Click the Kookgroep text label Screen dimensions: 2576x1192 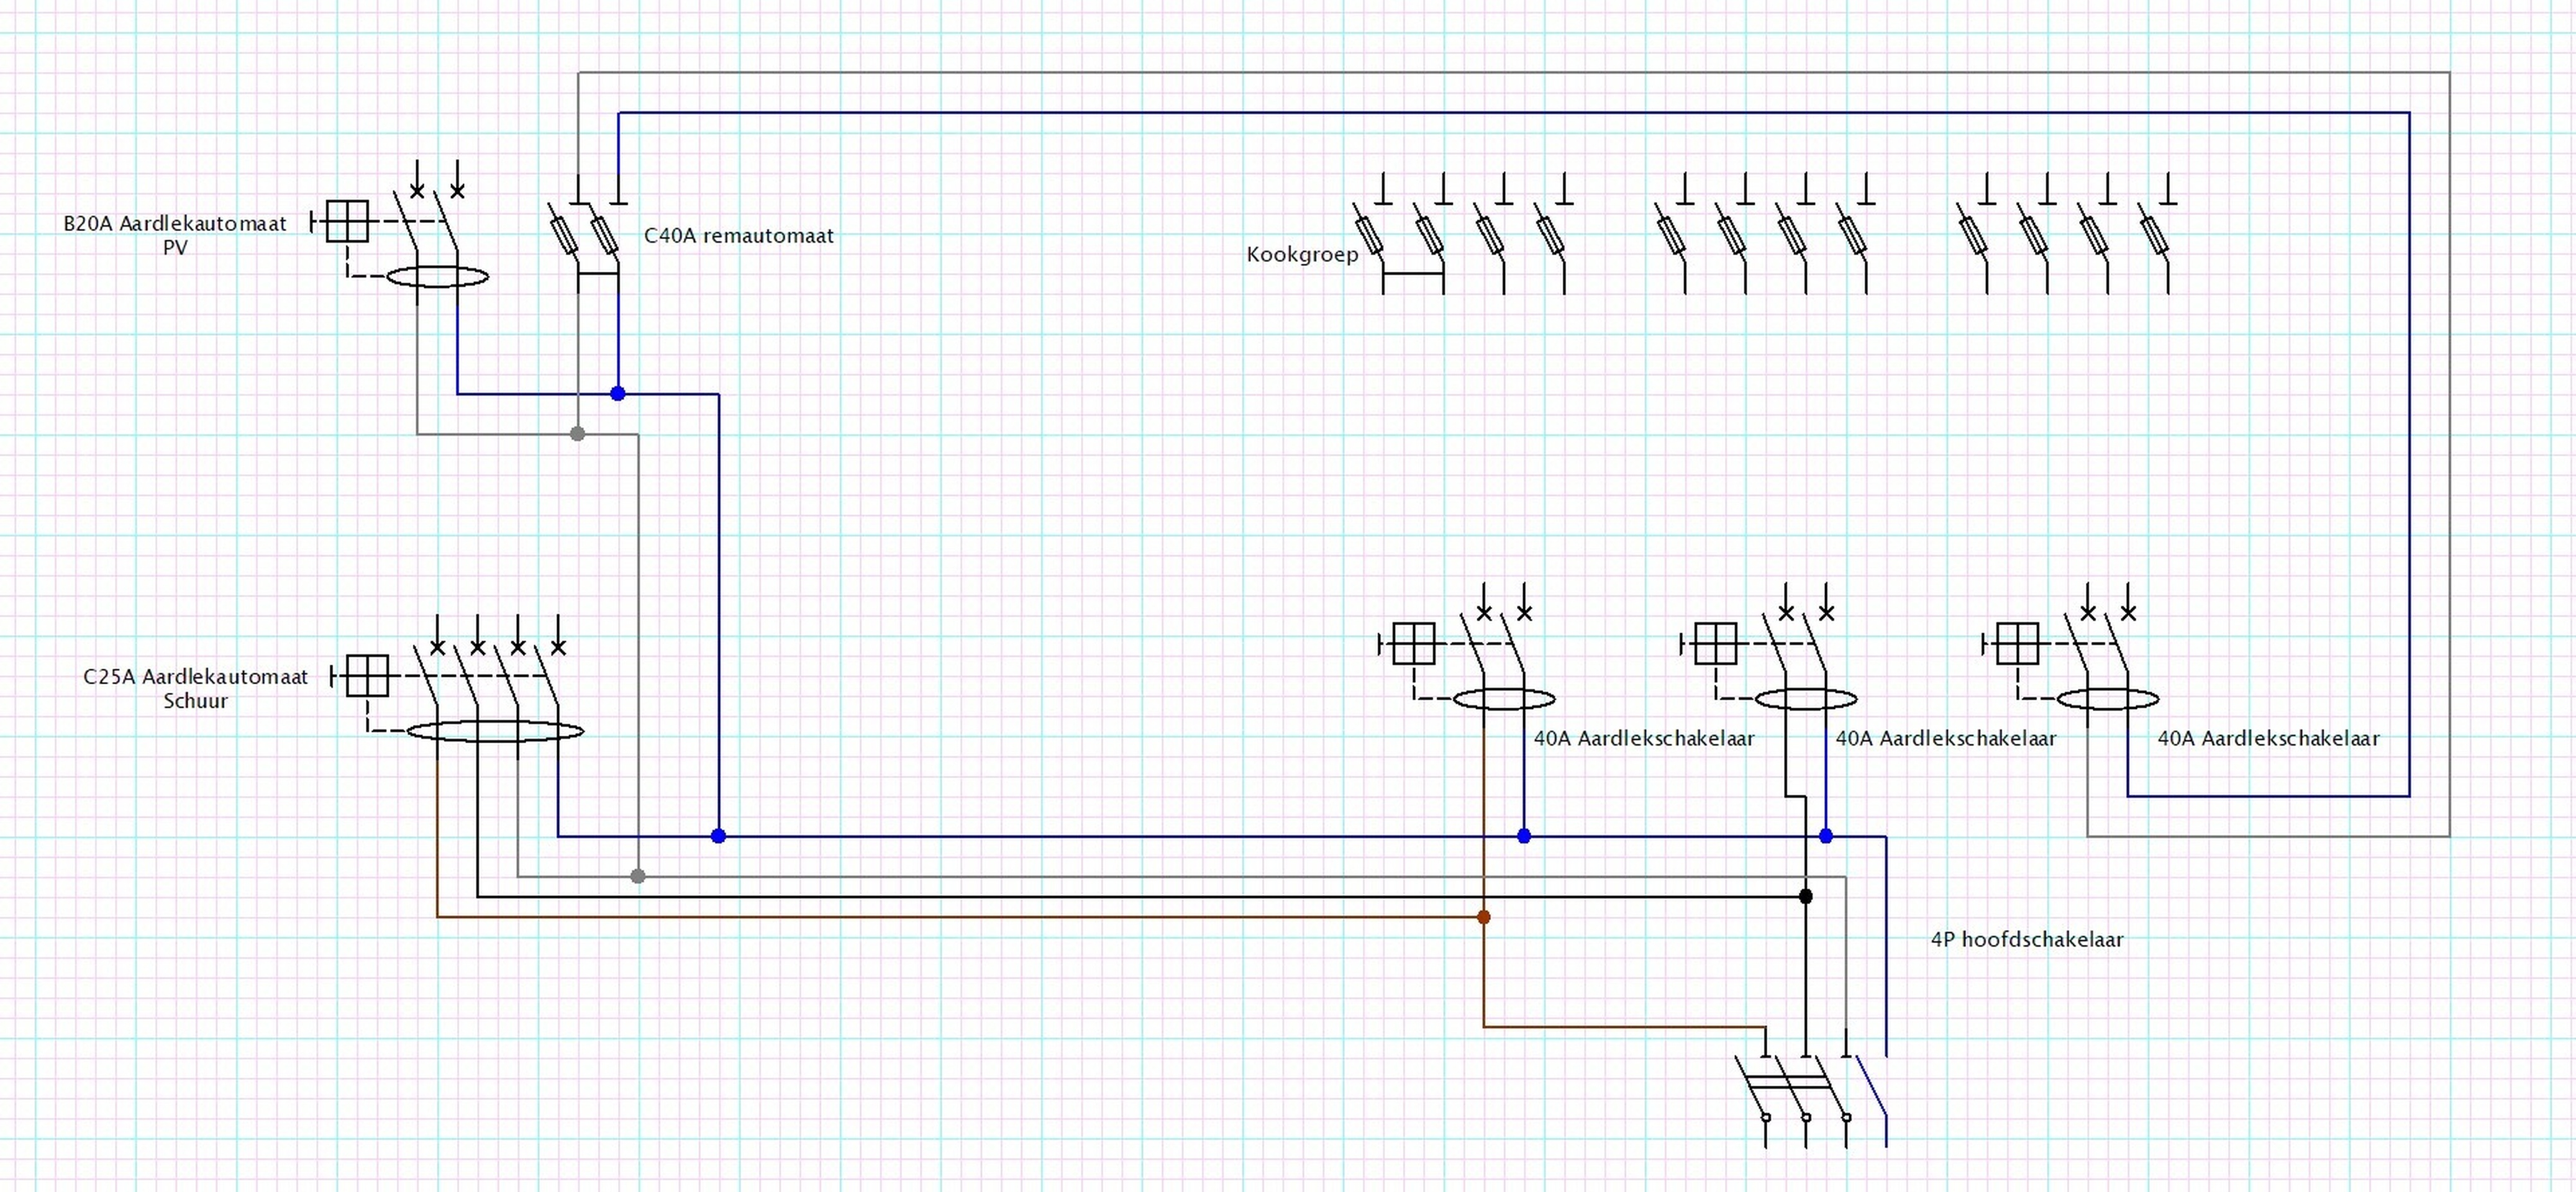pos(1302,254)
